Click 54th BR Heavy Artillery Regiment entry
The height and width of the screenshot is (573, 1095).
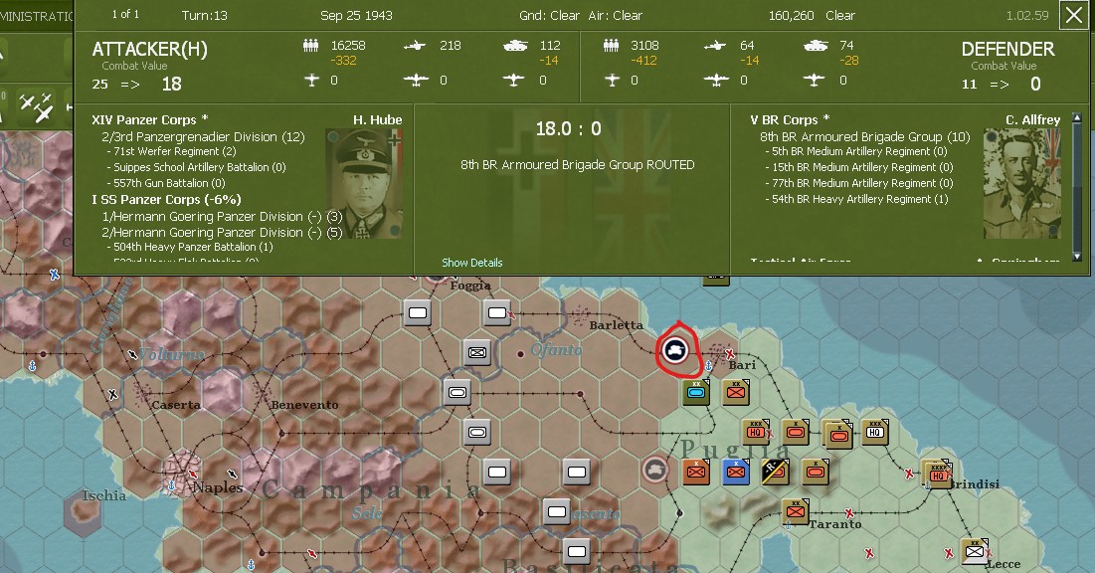856,200
